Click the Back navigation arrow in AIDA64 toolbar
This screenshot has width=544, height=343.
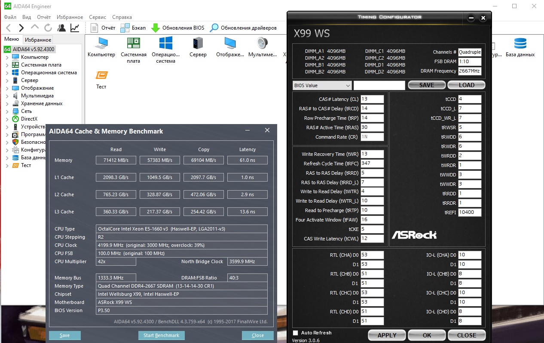[x=8, y=28]
